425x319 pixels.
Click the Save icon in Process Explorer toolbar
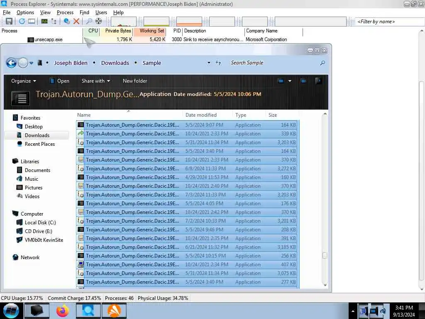click(9, 21)
